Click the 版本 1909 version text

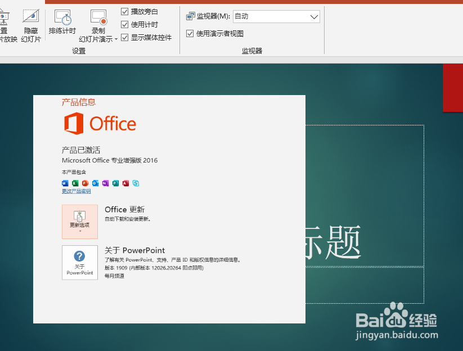(154, 268)
